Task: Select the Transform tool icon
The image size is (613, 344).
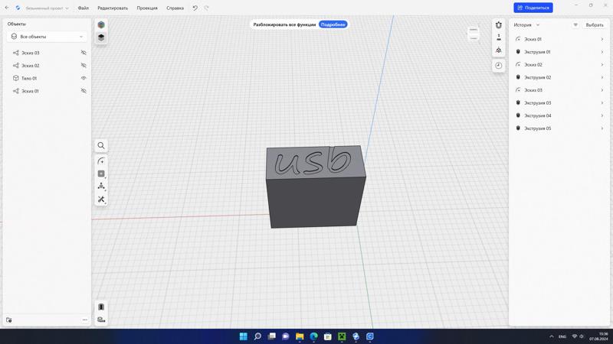Action: (101, 187)
